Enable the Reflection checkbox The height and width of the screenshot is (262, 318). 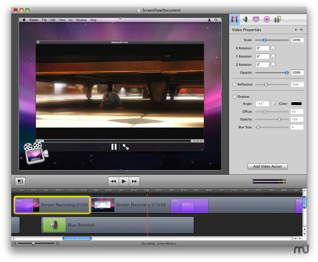(234, 84)
